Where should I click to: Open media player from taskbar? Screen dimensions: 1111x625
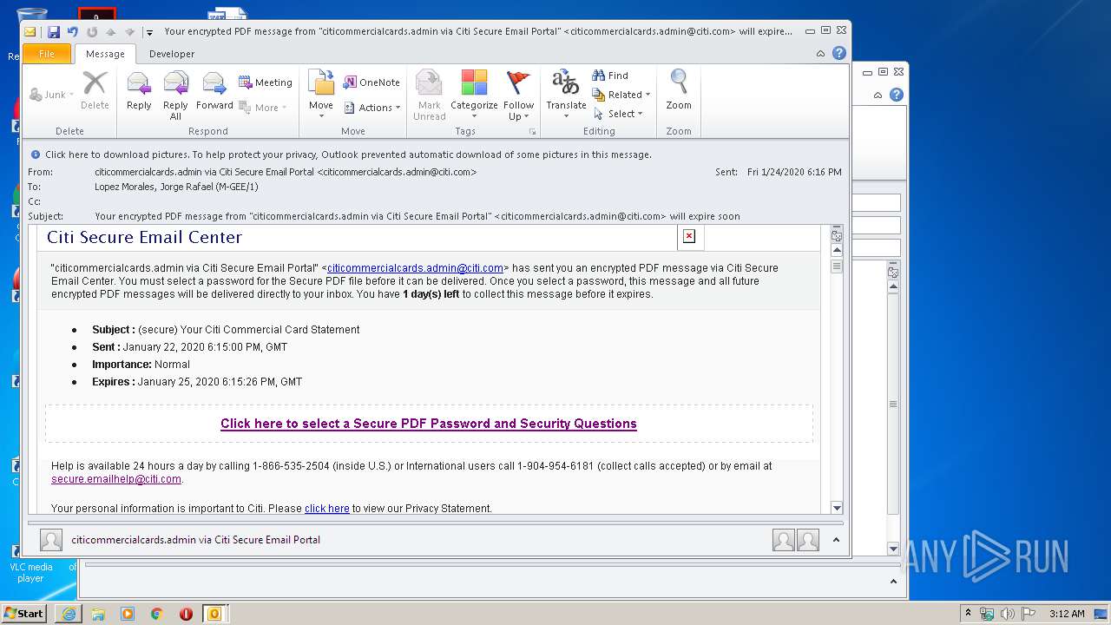click(x=128, y=614)
